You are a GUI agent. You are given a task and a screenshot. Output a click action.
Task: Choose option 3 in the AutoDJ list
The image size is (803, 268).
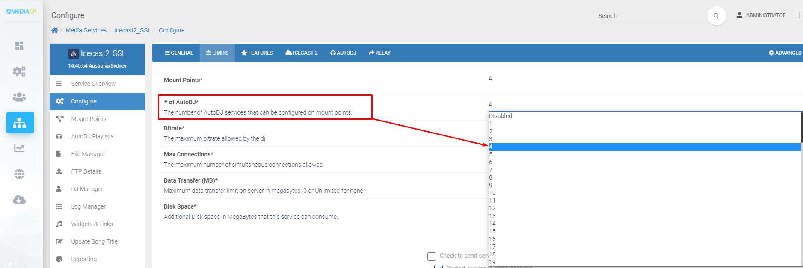pyautogui.click(x=645, y=139)
